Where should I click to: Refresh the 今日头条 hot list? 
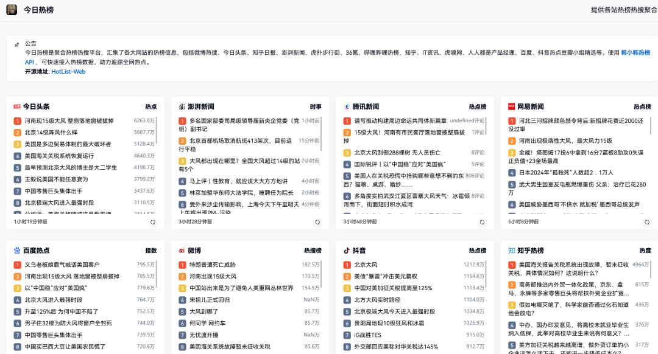[x=152, y=222]
